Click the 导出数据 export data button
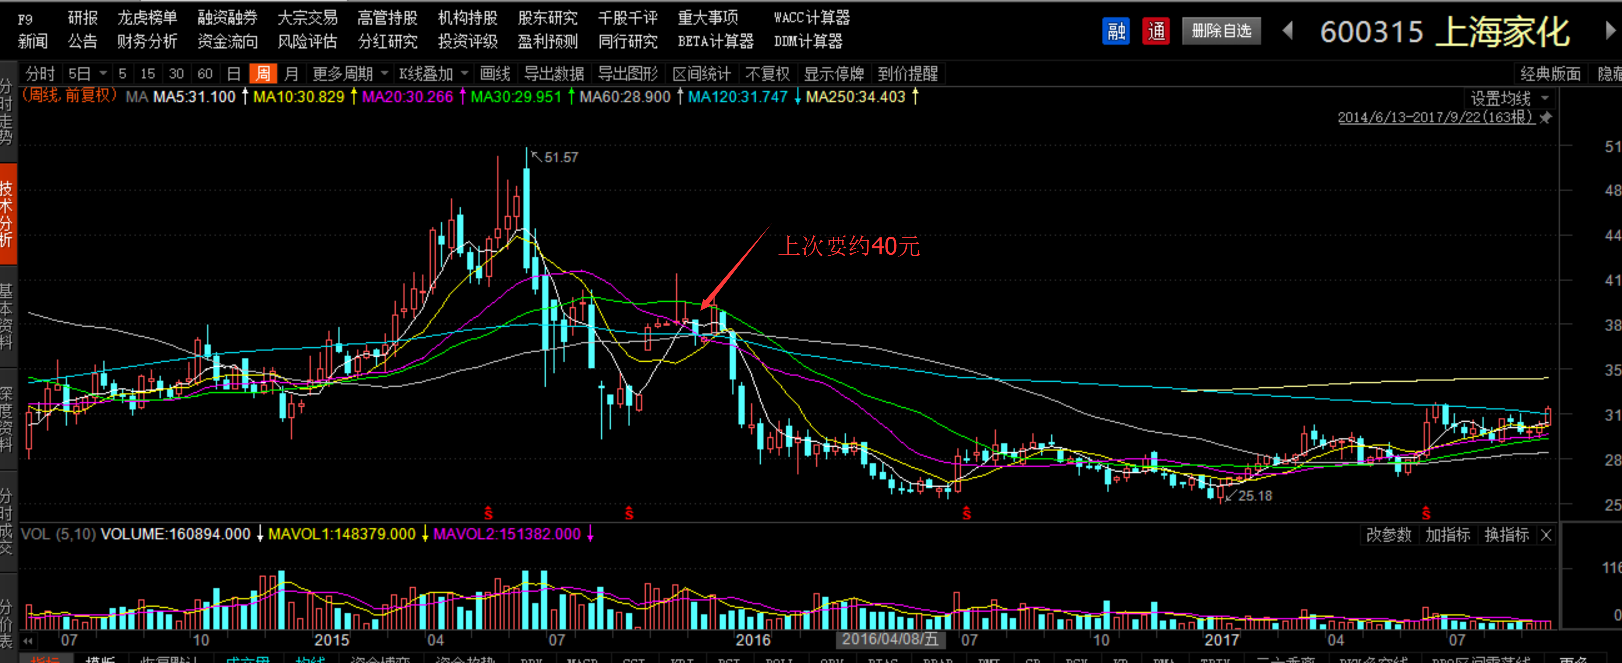Viewport: 1622px width, 663px height. point(554,73)
